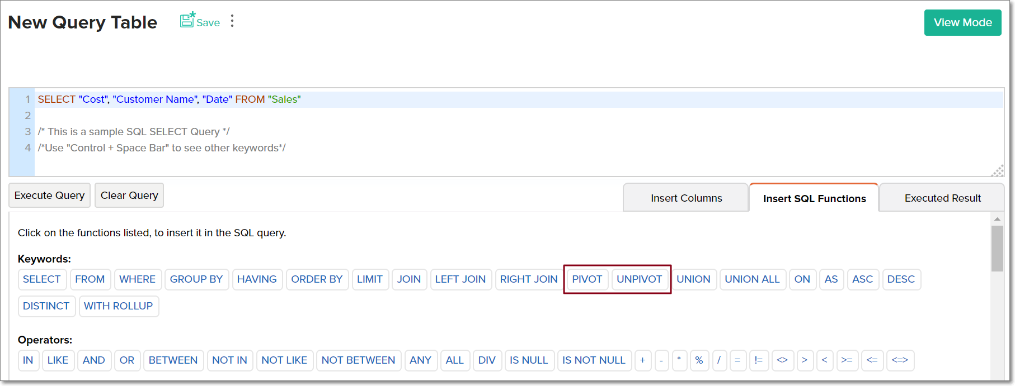Insert the LIKE operator
Screen dimensions: 1015x386
[58, 360]
